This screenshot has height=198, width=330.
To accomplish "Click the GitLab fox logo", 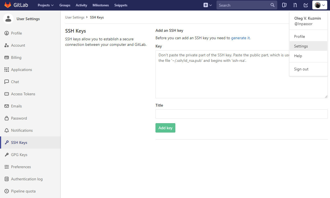I will pos(8,5).
